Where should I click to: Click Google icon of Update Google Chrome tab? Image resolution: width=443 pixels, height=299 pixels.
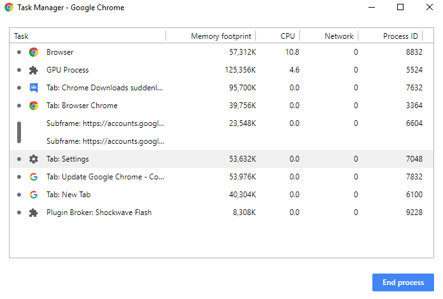point(34,177)
